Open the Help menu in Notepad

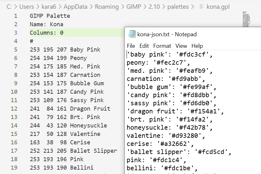197,46
